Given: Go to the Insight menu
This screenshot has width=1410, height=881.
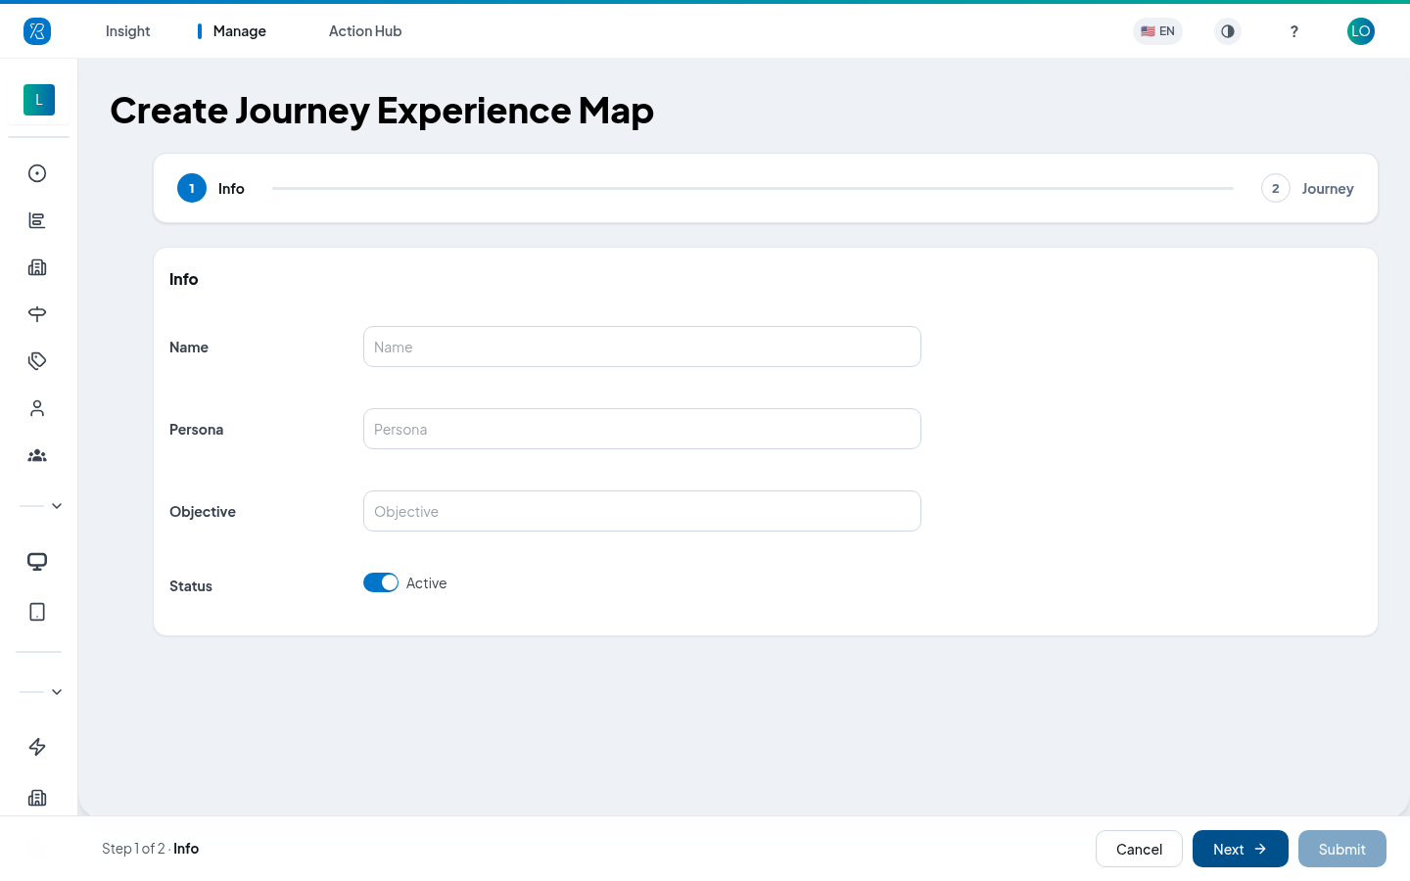Looking at the screenshot, I should (x=128, y=31).
